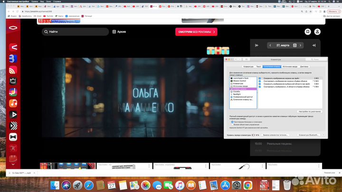Viewport: 342px width, 192px height.
Task: Click 'СМОТРИМ БЕЗ РЕКЛАМЫ' button
Action: [196, 32]
